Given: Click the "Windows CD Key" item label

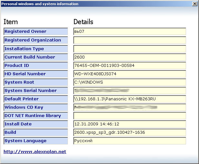Looking at the screenshot, I should [x=24, y=107].
